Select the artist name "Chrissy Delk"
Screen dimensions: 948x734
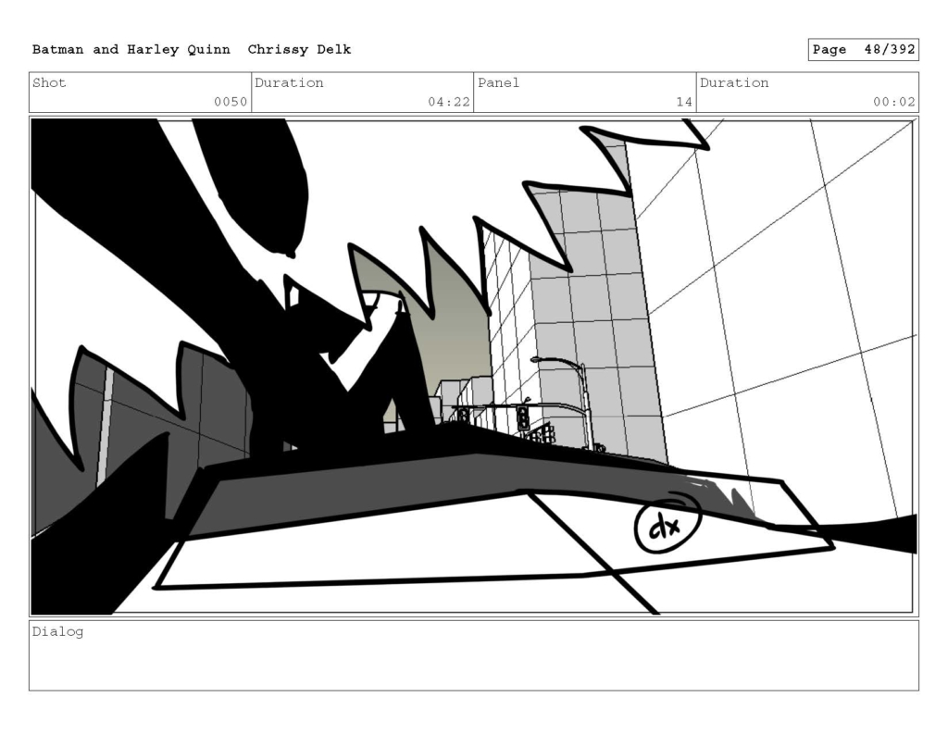pyautogui.click(x=299, y=50)
